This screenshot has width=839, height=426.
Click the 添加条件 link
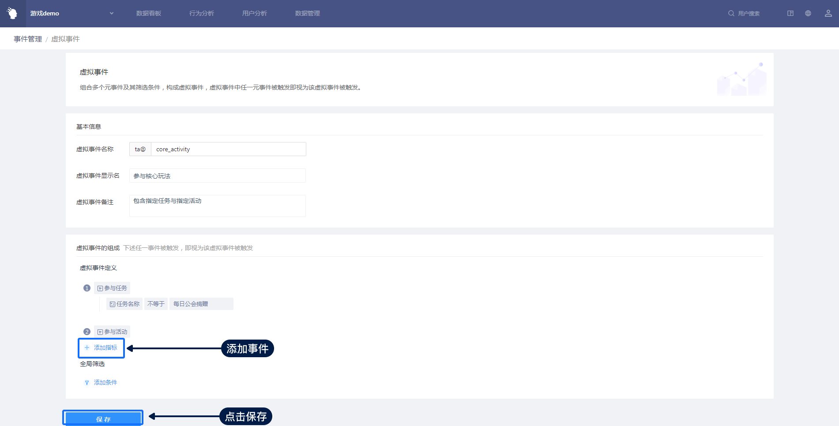click(105, 382)
